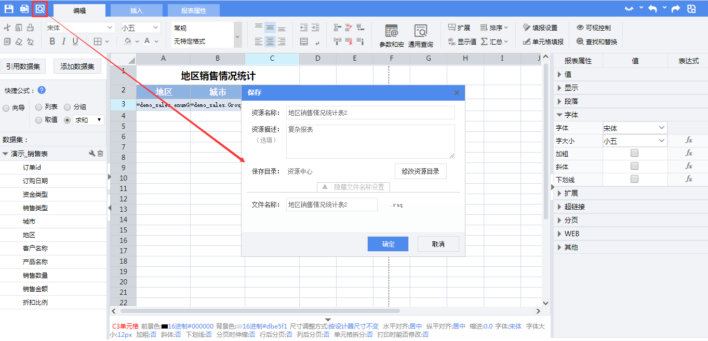Switch to the 插入 tab

pos(136,10)
